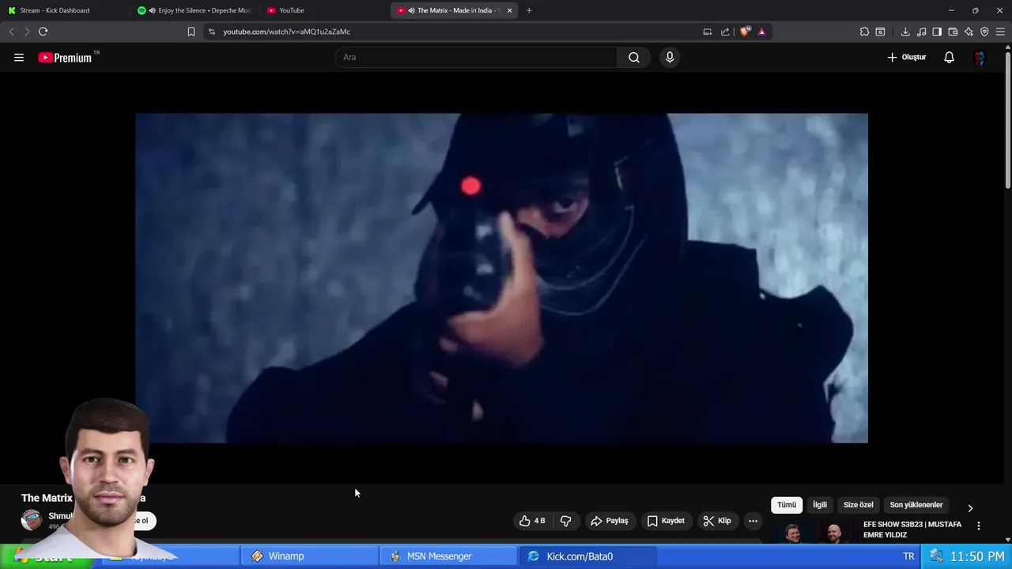Open media playlist music note icon
Screen dimensions: 1012x569
921,32
